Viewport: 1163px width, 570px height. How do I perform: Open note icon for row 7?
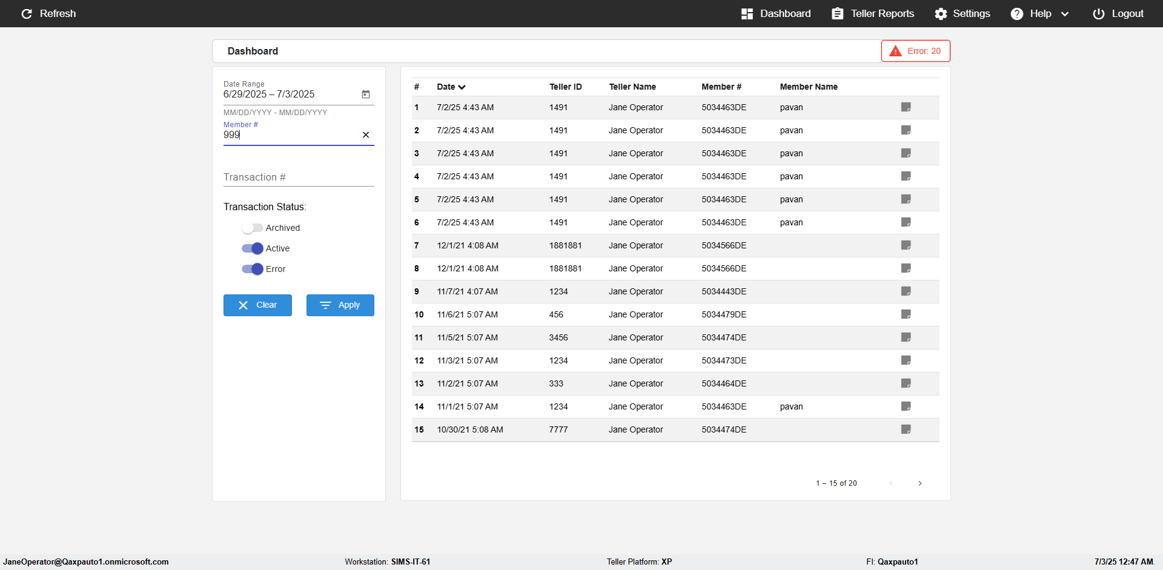click(x=906, y=245)
